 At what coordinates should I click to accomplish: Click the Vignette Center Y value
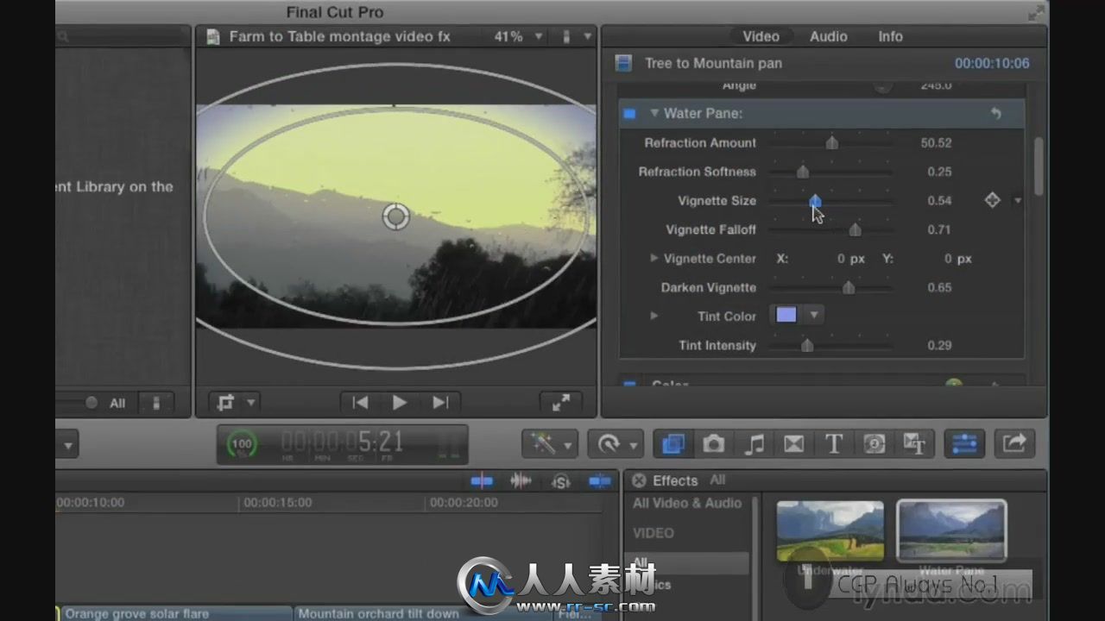[x=947, y=258]
